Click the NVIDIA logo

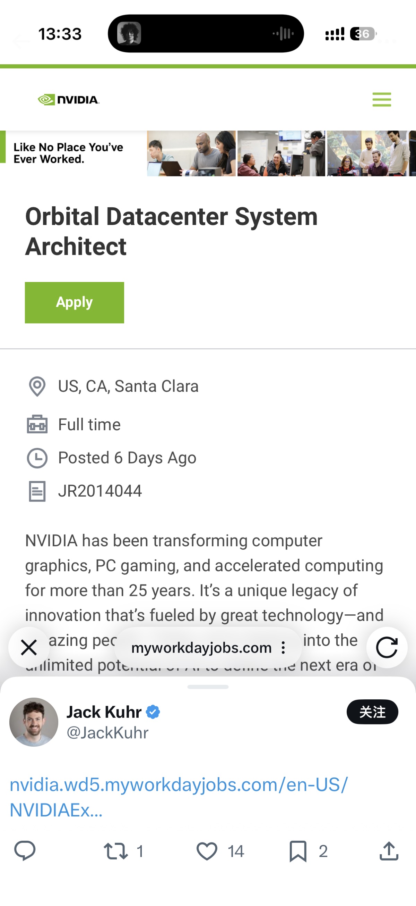(x=68, y=100)
